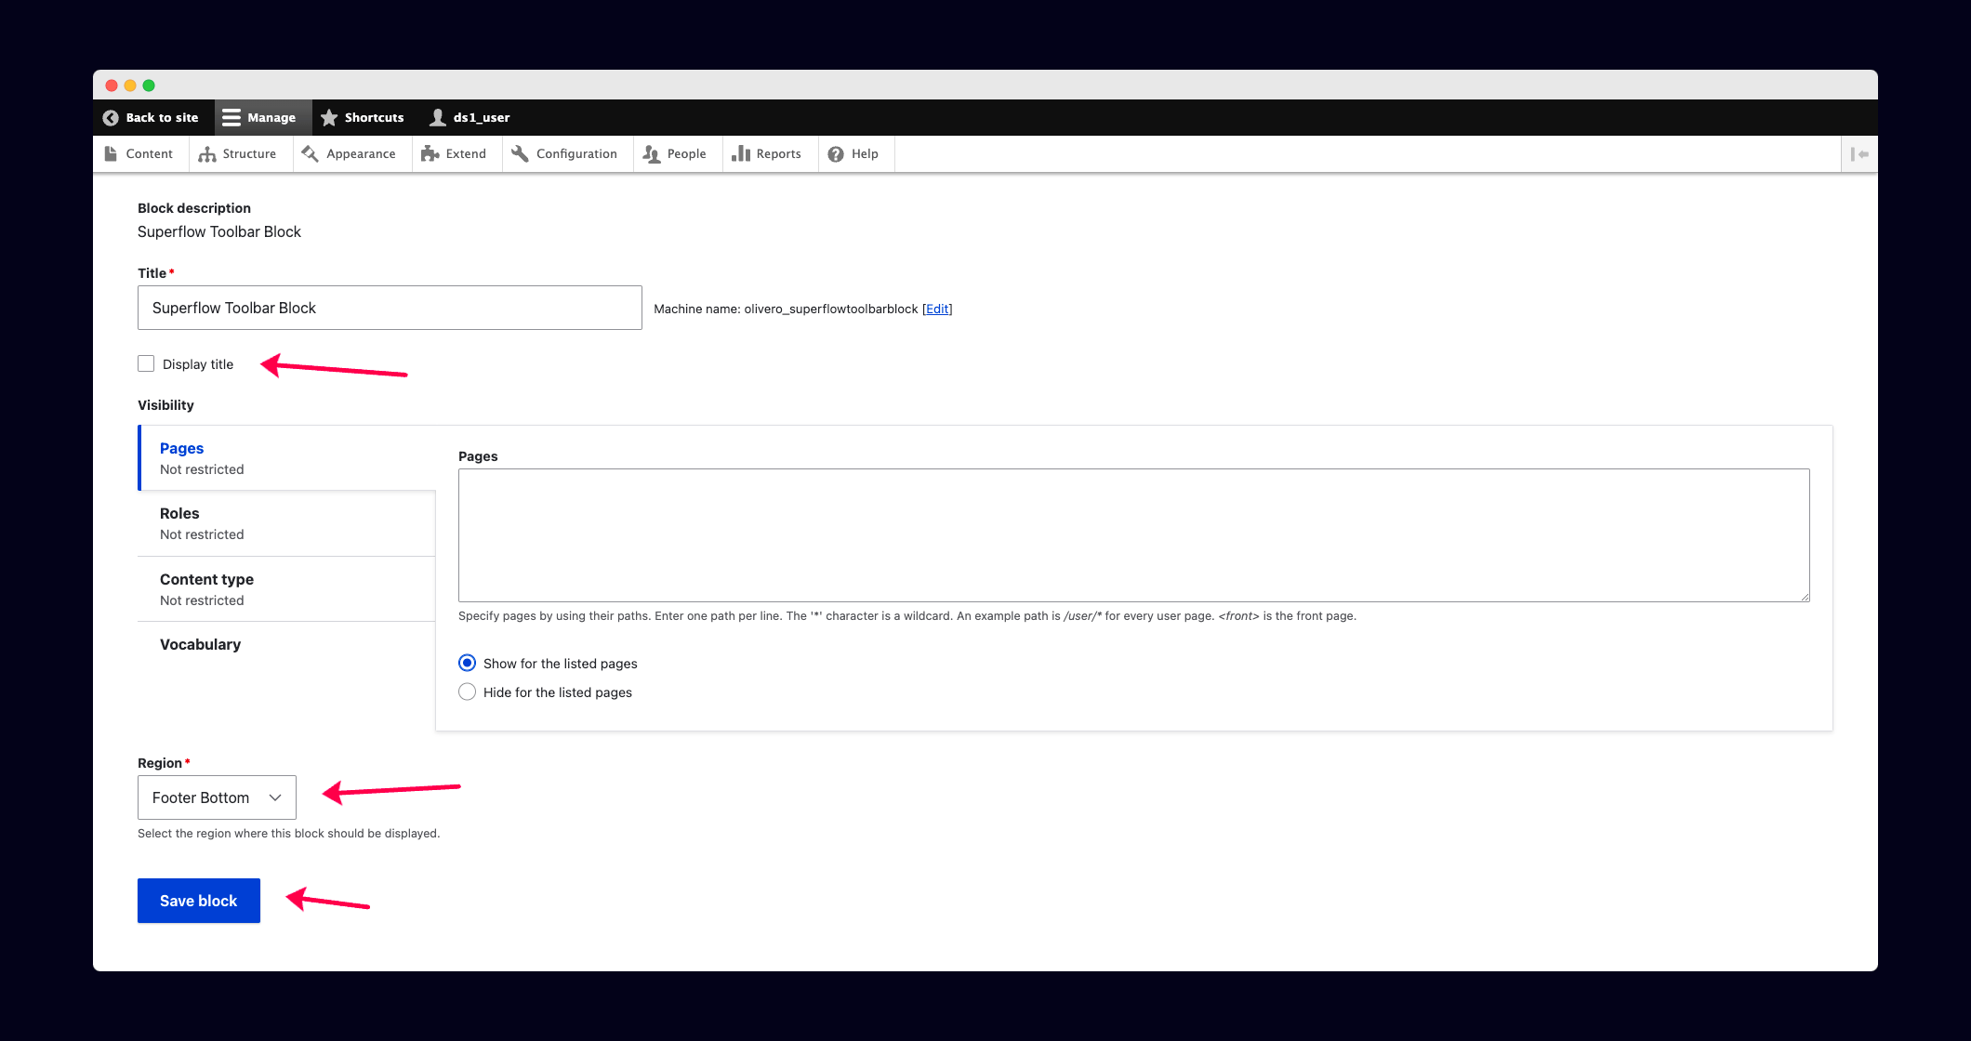Click the Help question mark icon

point(836,154)
